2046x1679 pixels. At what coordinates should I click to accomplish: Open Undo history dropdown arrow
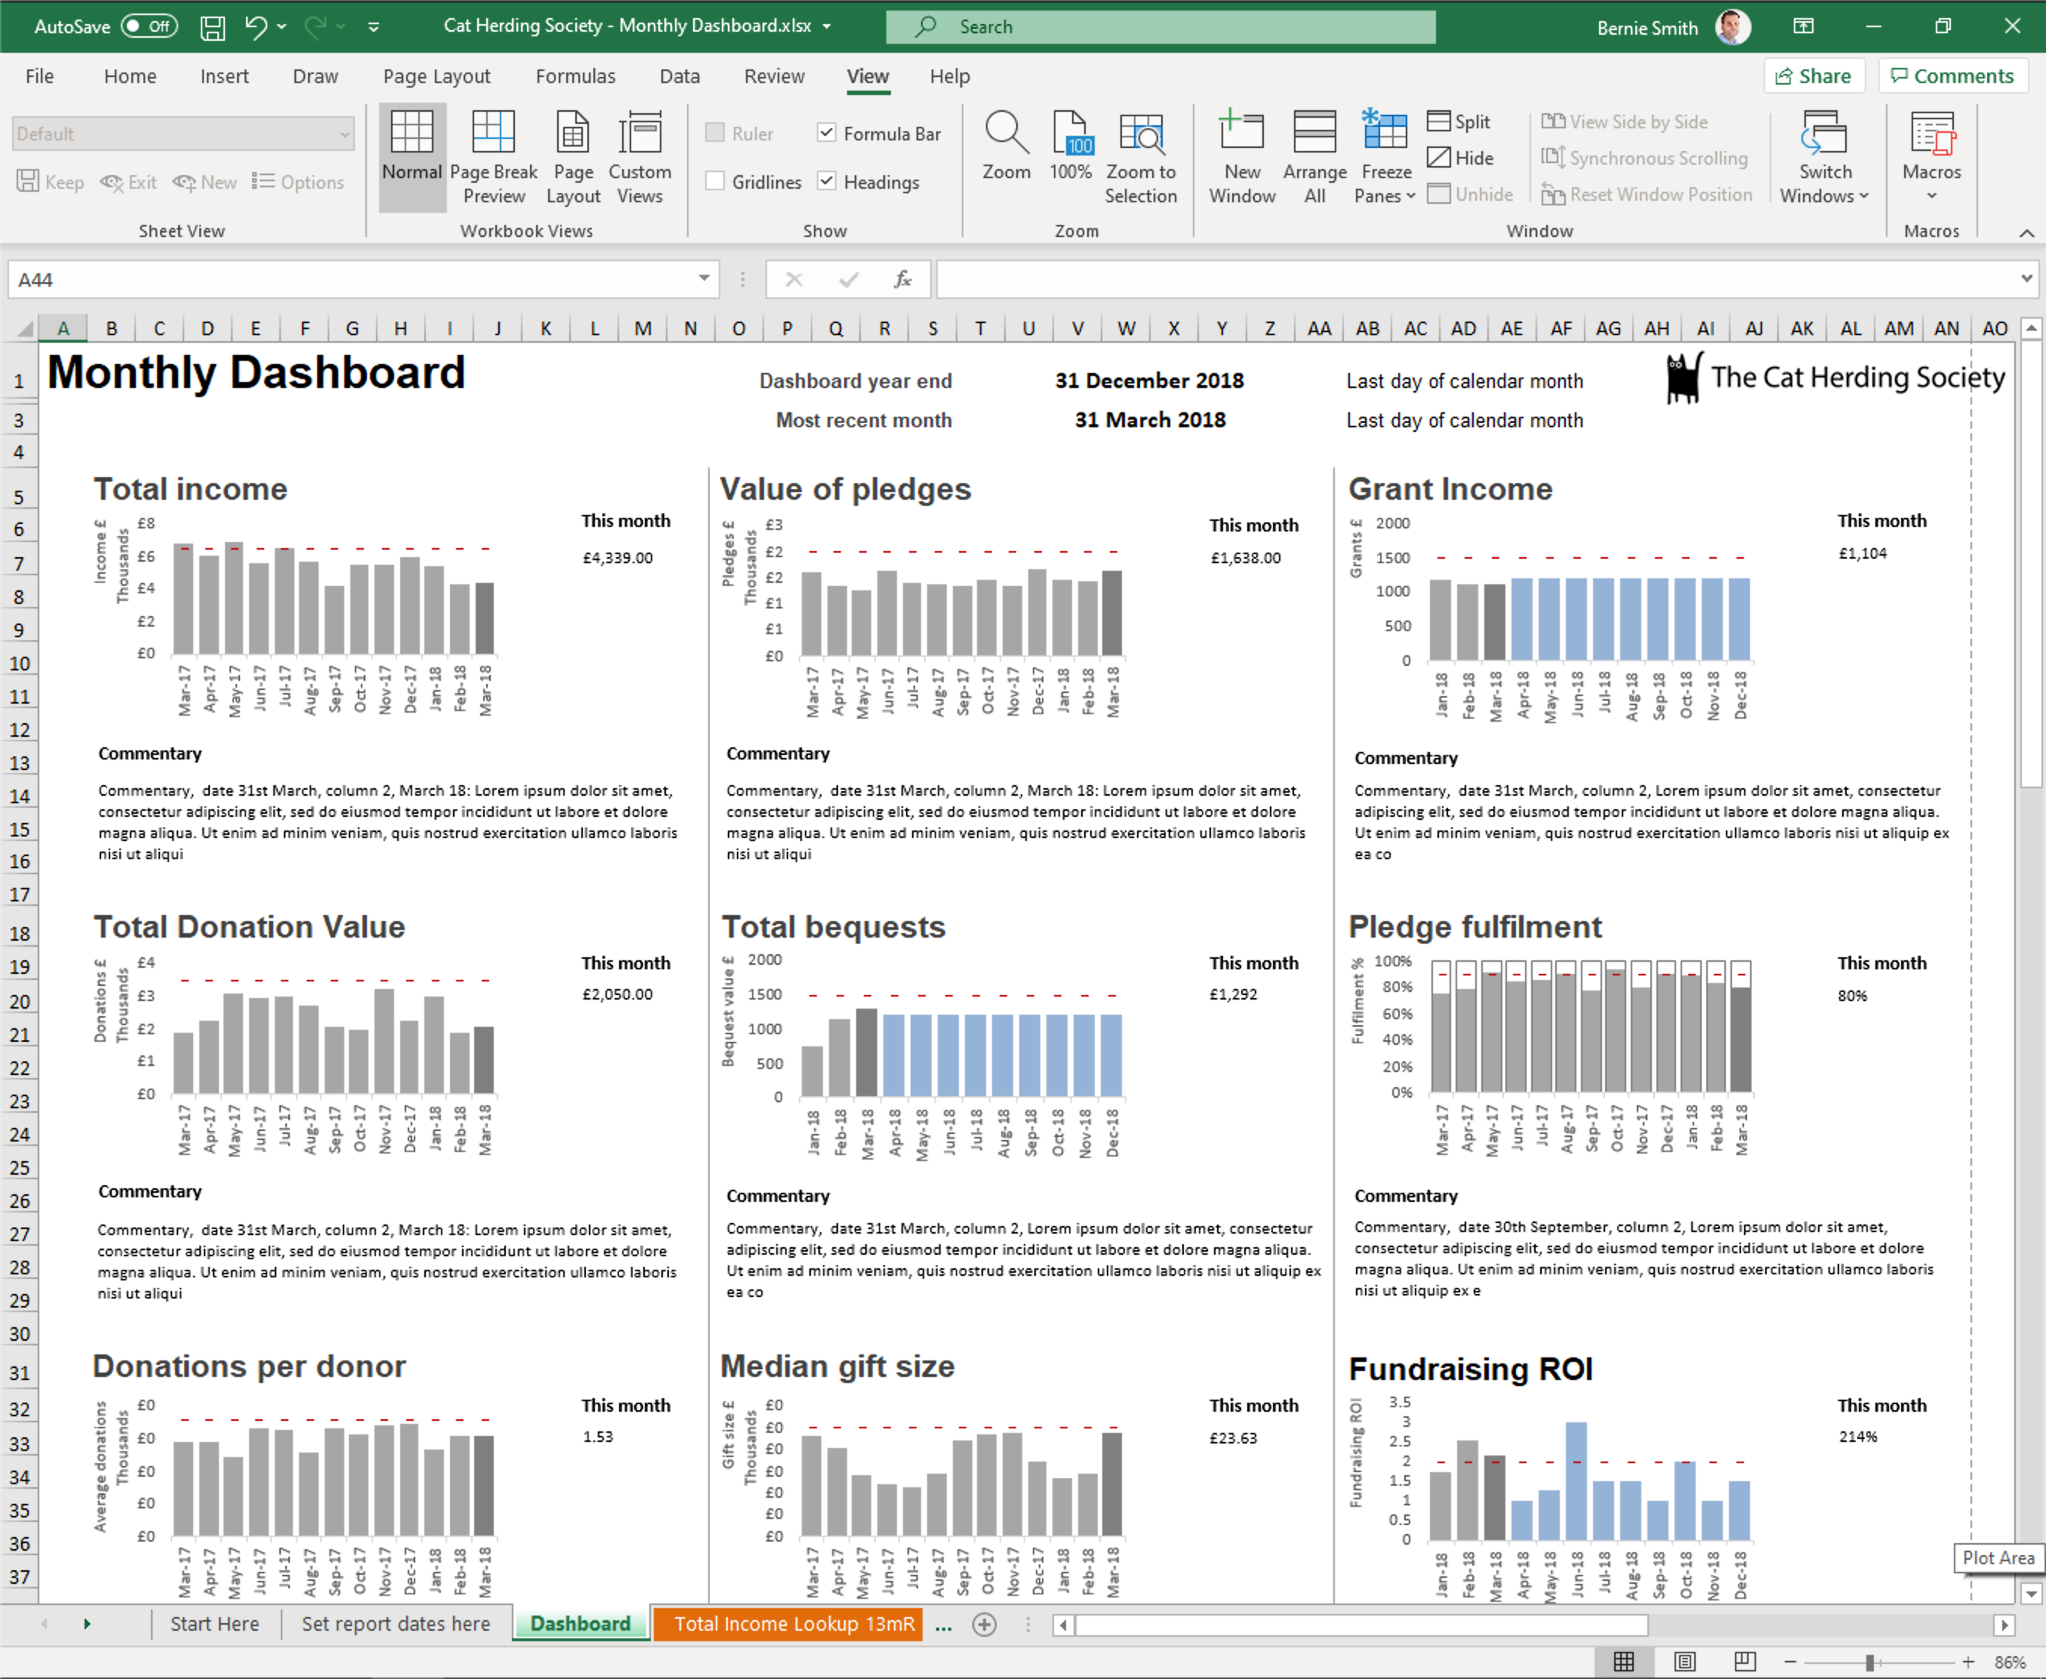[282, 27]
